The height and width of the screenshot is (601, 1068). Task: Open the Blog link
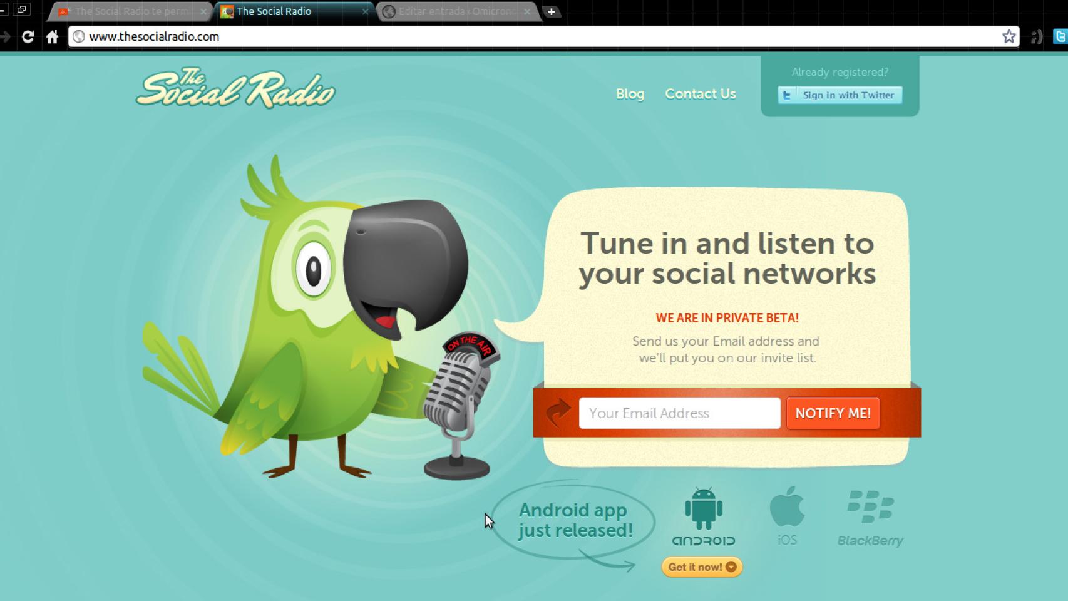[630, 94]
